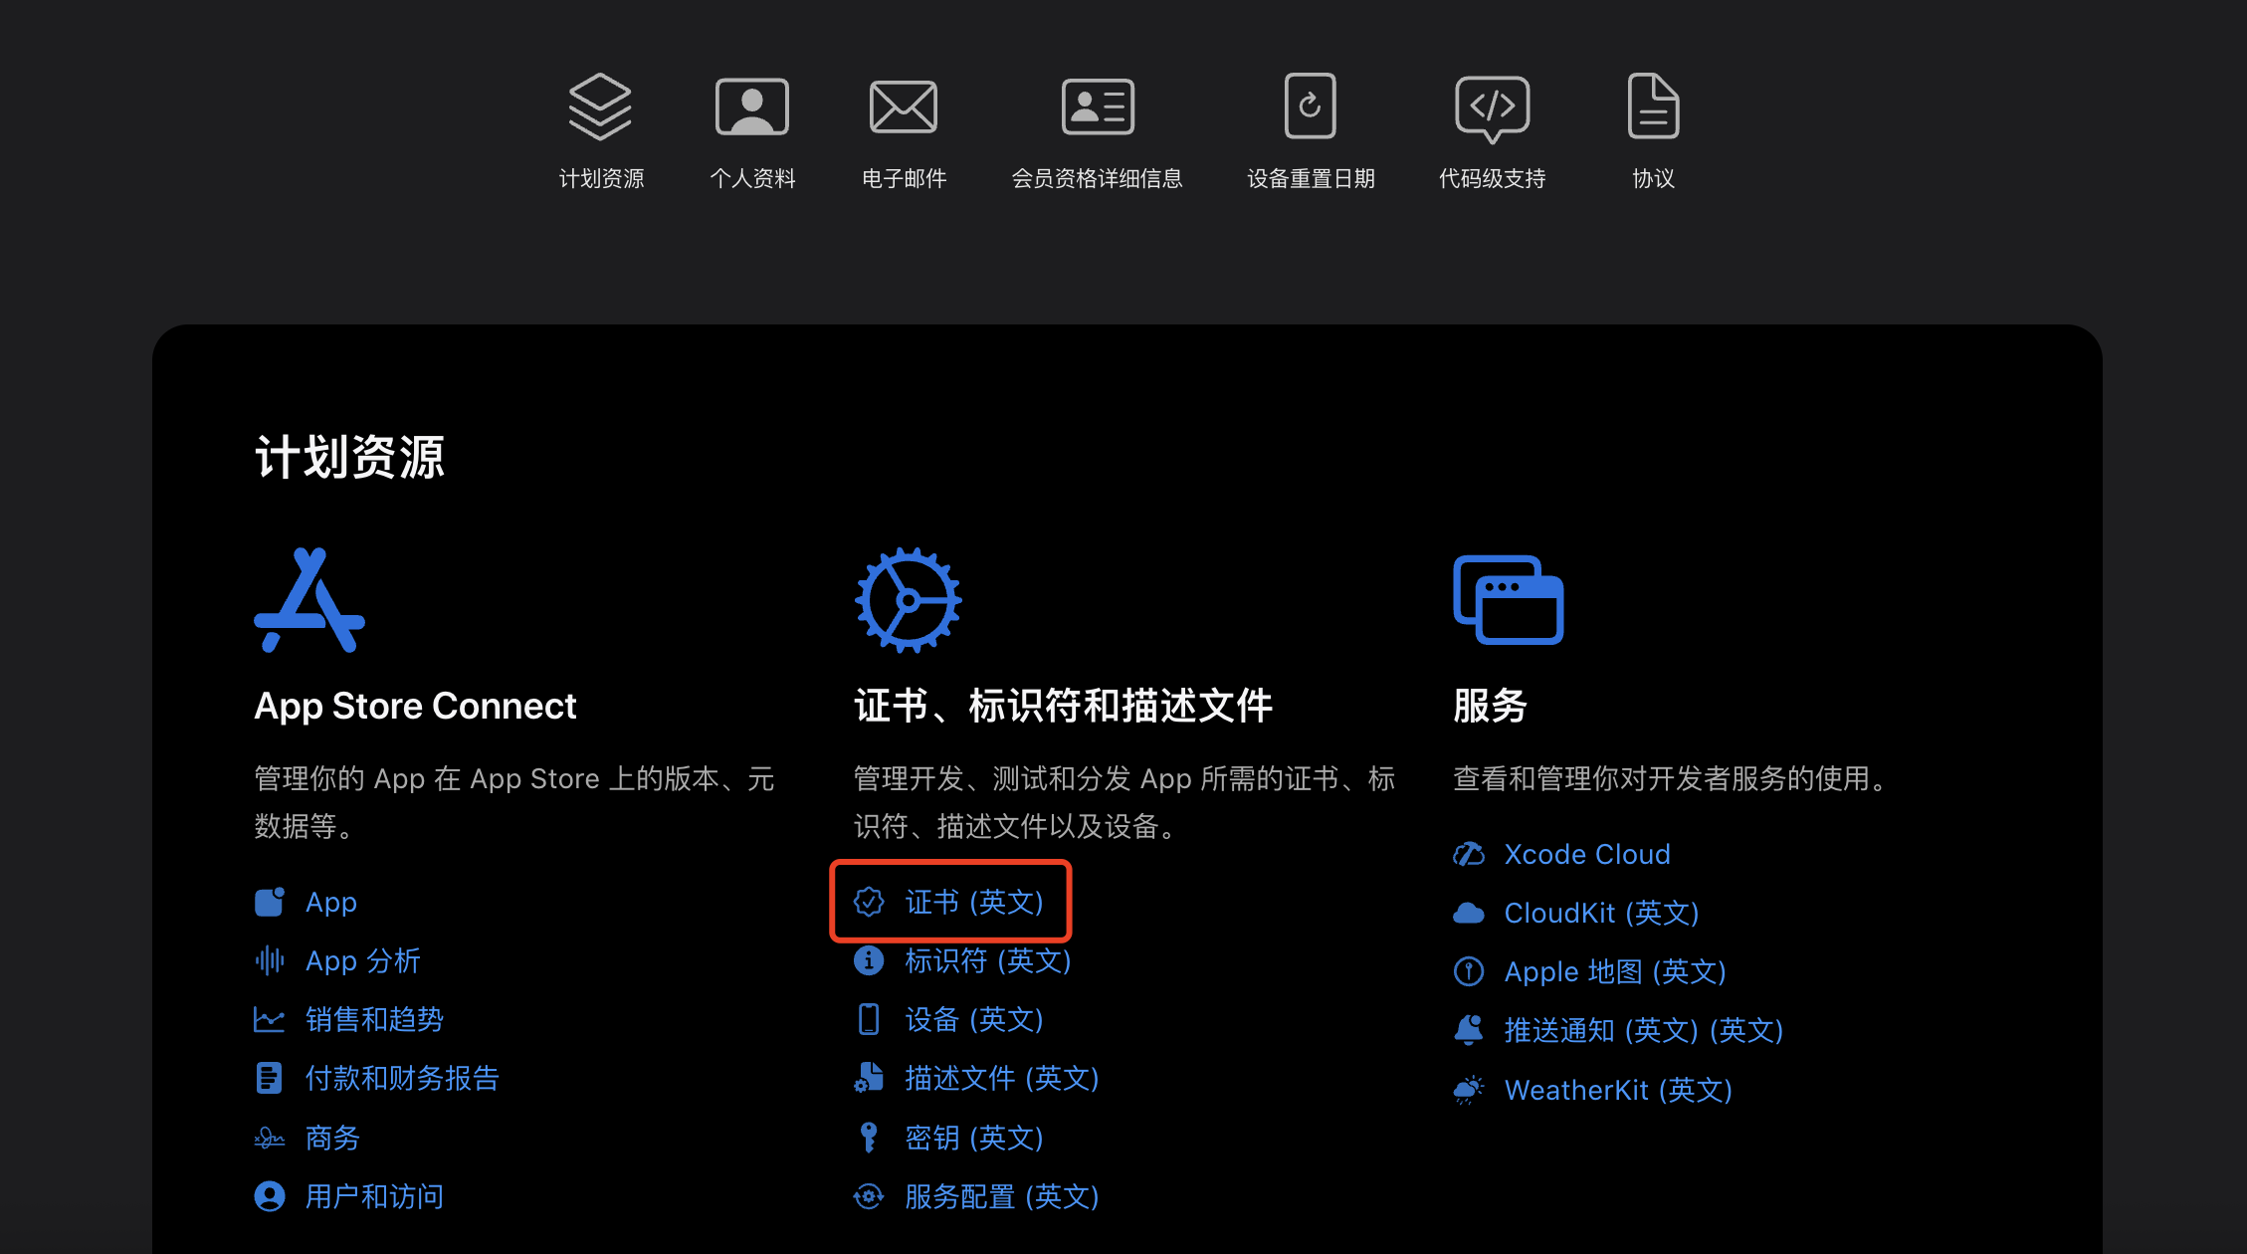Open the 个人资料 profile icon

tap(751, 106)
